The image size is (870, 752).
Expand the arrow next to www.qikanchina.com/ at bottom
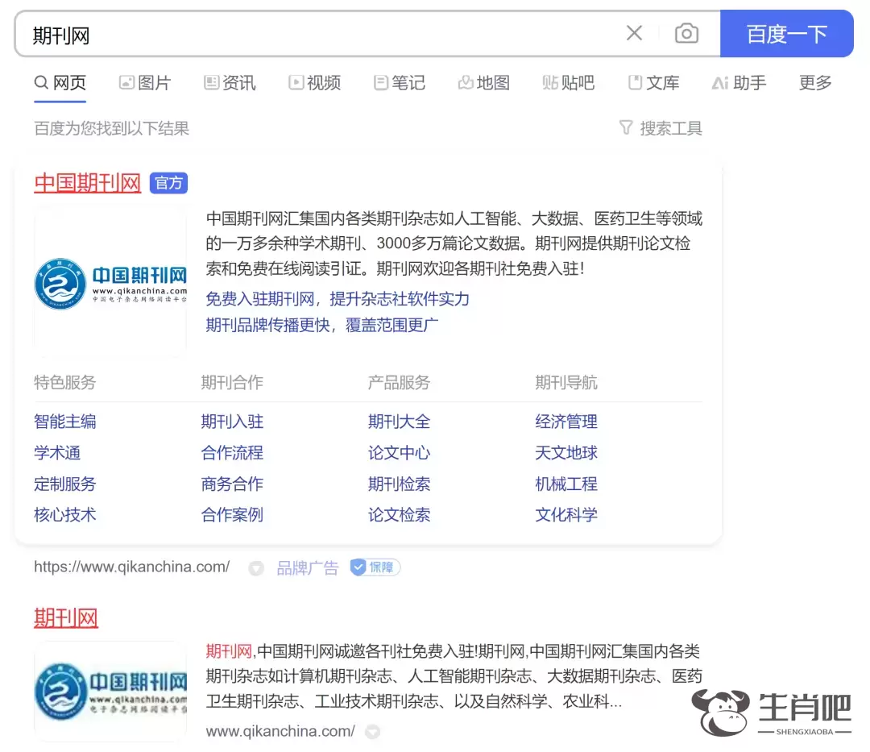point(372,732)
